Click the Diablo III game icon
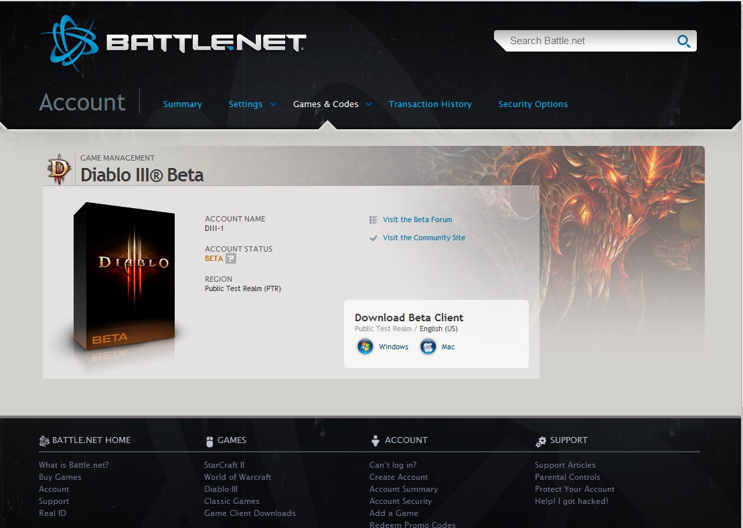The width and height of the screenshot is (743, 528). tap(59, 169)
